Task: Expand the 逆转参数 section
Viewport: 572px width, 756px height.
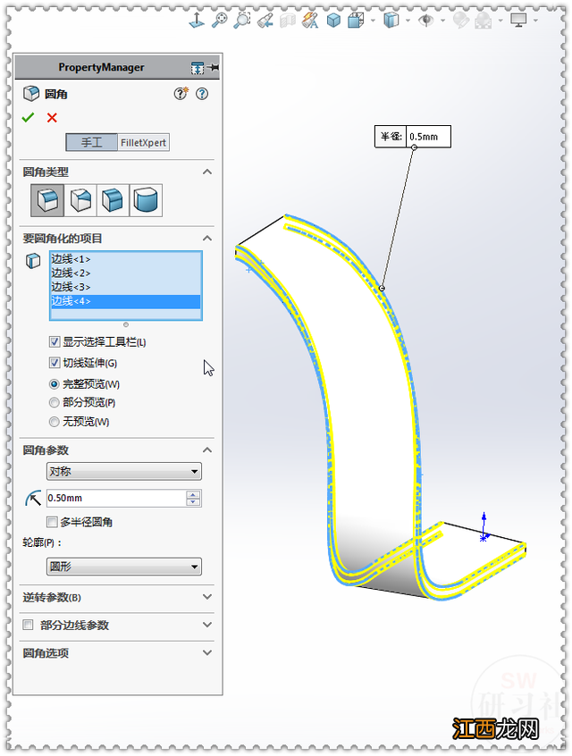Action: click(207, 597)
